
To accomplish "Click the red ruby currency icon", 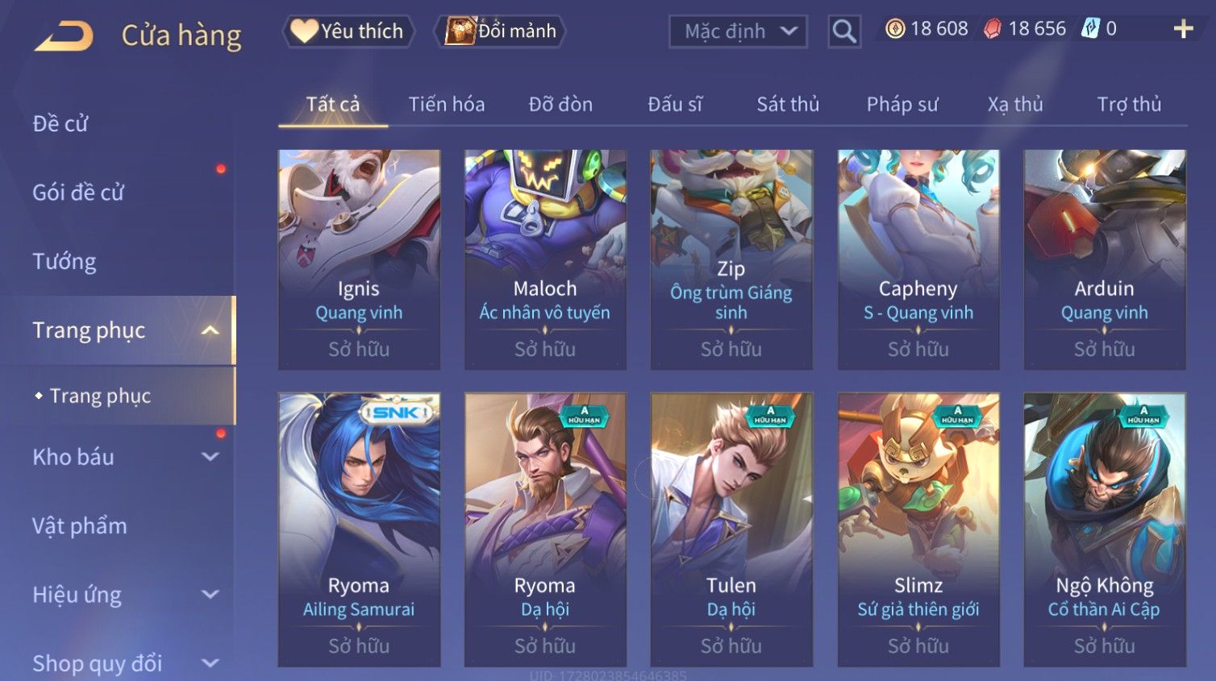I will (993, 29).
